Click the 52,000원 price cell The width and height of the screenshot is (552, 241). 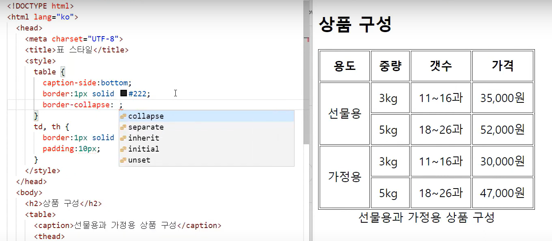[503, 130]
